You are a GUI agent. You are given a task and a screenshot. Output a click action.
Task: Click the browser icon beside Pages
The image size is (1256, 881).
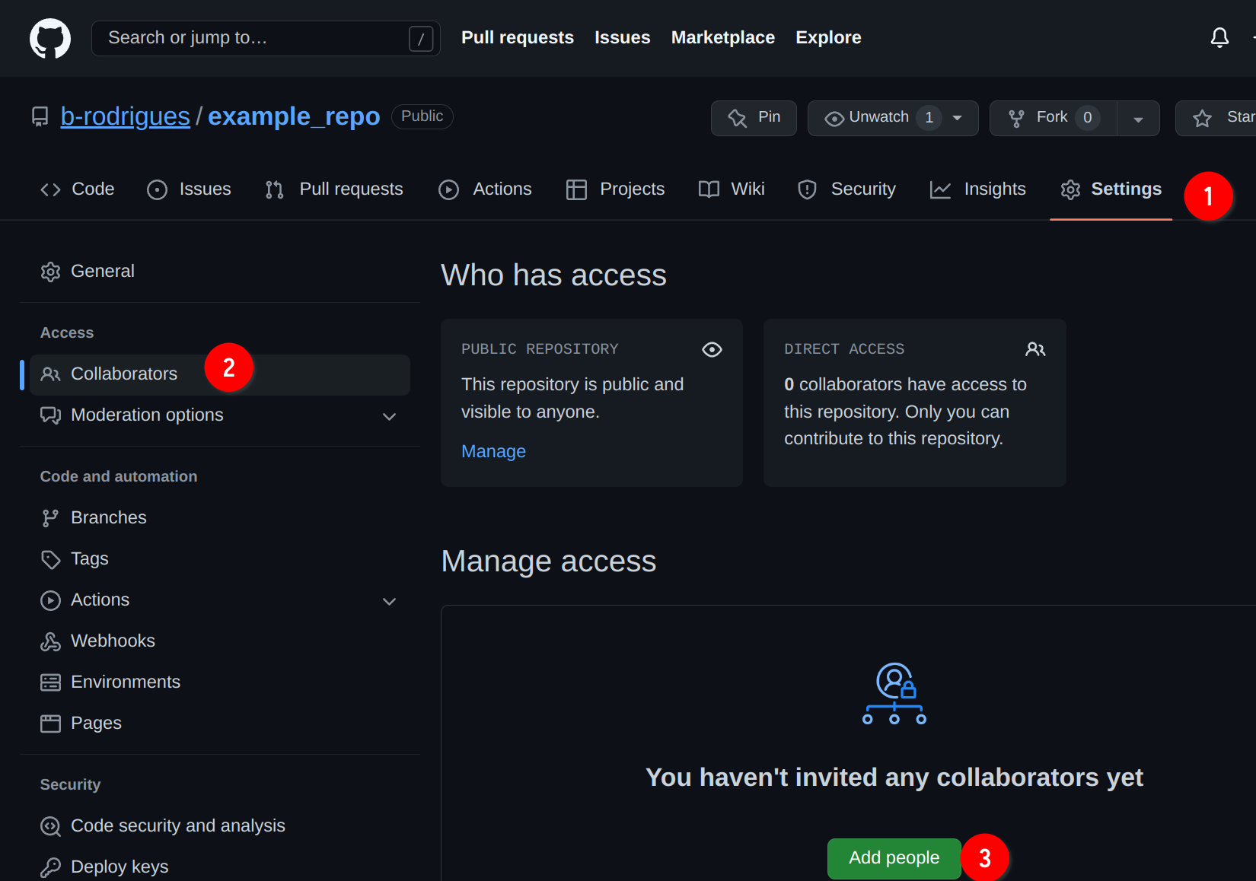click(50, 724)
